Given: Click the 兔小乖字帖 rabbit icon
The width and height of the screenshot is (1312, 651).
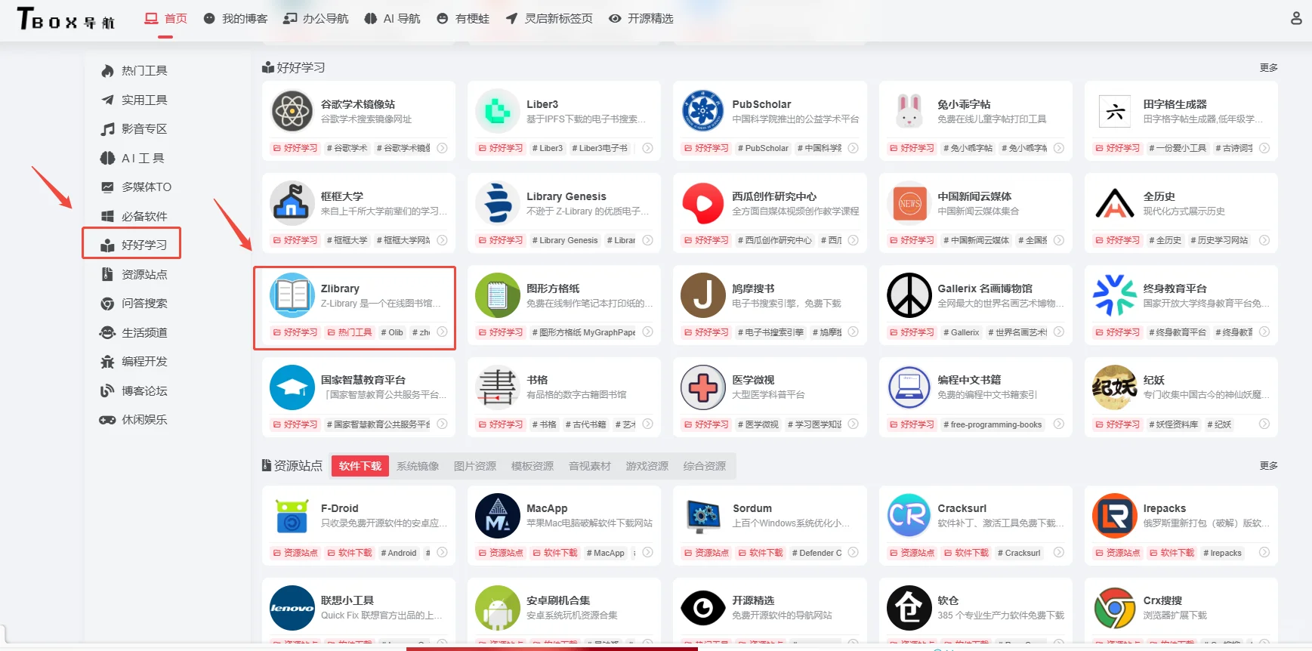Looking at the screenshot, I should click(x=909, y=111).
